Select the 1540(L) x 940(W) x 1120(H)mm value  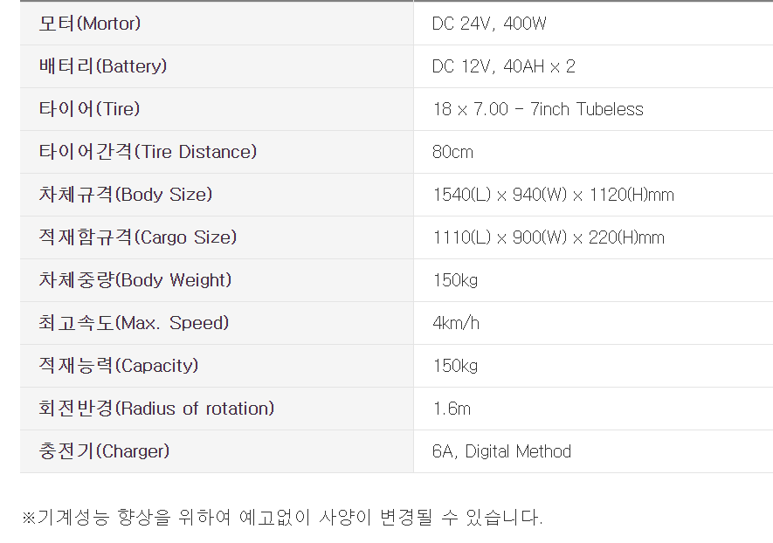(553, 195)
